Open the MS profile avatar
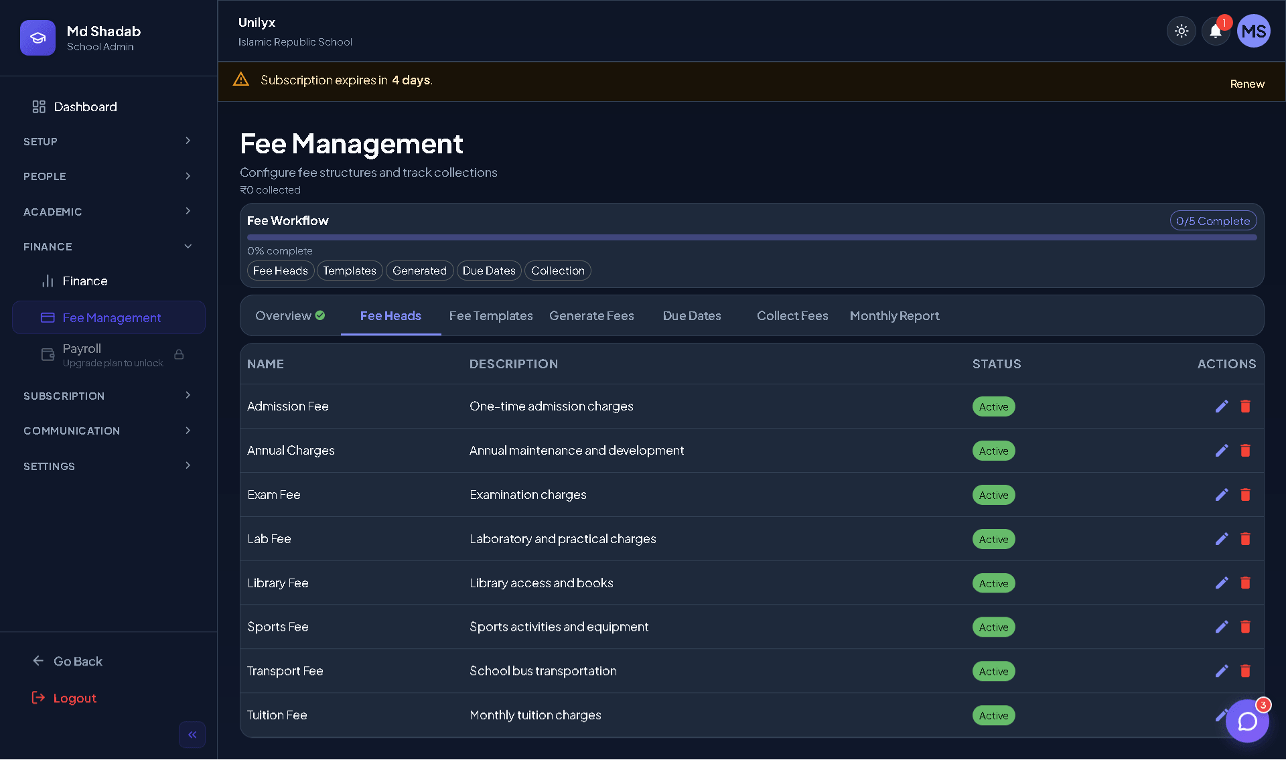1286x760 pixels. click(x=1253, y=31)
